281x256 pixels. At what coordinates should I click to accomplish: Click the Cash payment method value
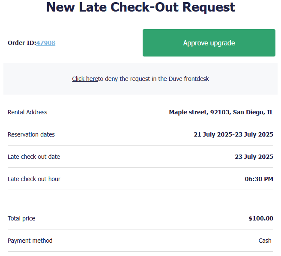(265, 241)
